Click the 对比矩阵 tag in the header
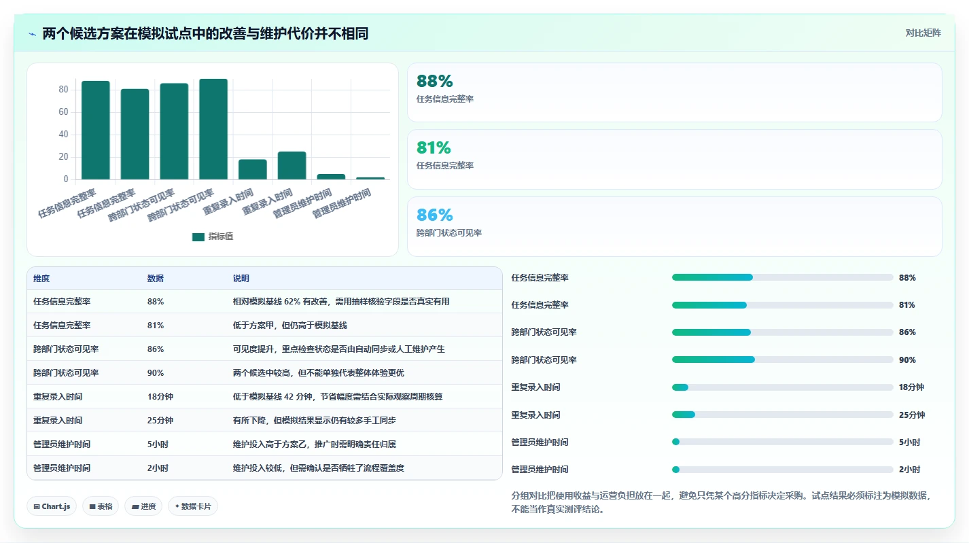The image size is (969, 543). [923, 33]
